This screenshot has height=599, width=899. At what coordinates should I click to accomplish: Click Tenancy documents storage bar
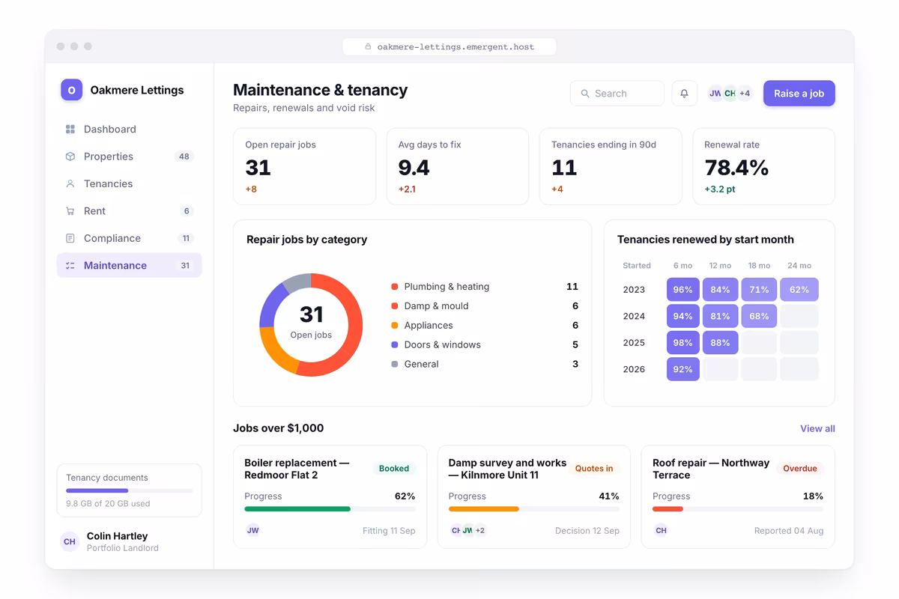coord(129,490)
